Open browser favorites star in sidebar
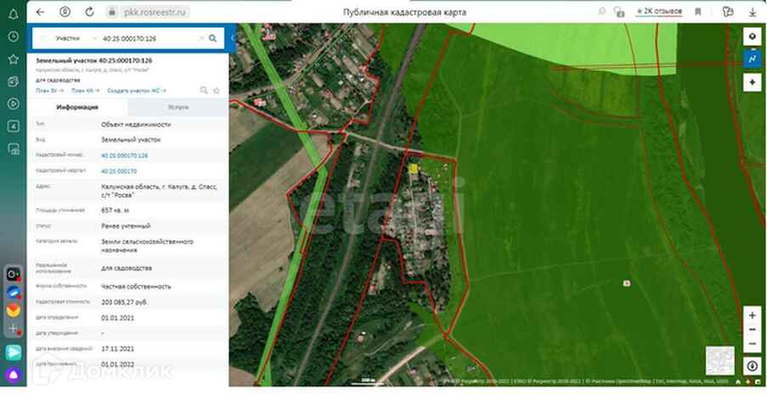The width and height of the screenshot is (767, 407). click(x=14, y=59)
